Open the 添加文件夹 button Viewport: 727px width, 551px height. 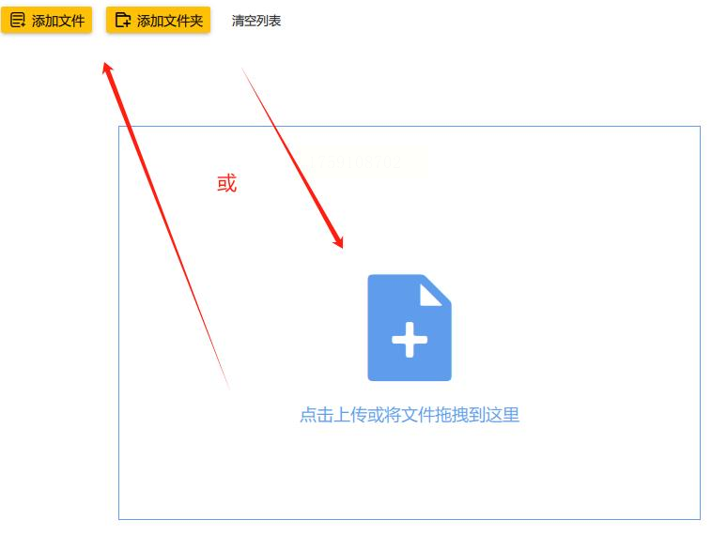click(x=158, y=21)
